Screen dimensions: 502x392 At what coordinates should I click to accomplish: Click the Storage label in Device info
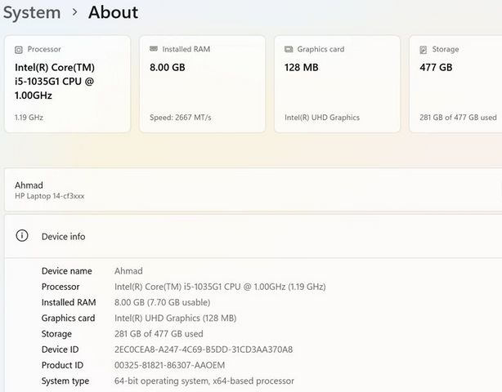[x=56, y=334]
